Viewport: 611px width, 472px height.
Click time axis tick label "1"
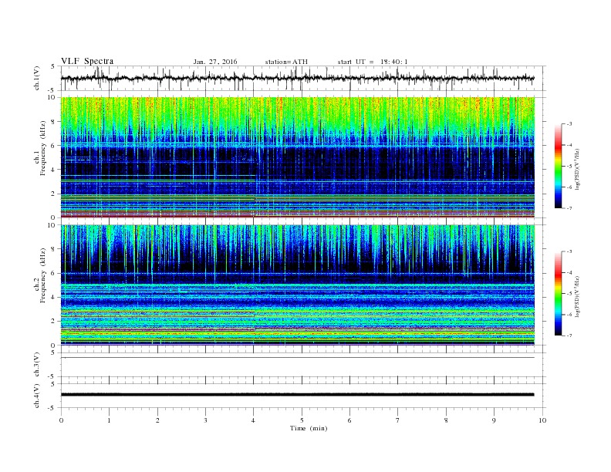coord(109,420)
